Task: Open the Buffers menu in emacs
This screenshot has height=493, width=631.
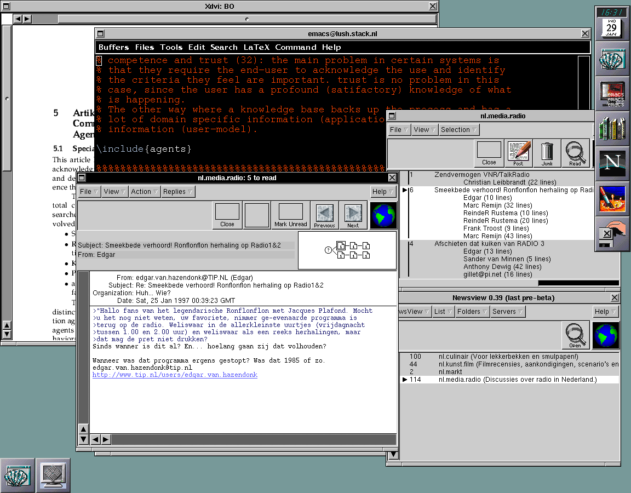Action: (113, 47)
